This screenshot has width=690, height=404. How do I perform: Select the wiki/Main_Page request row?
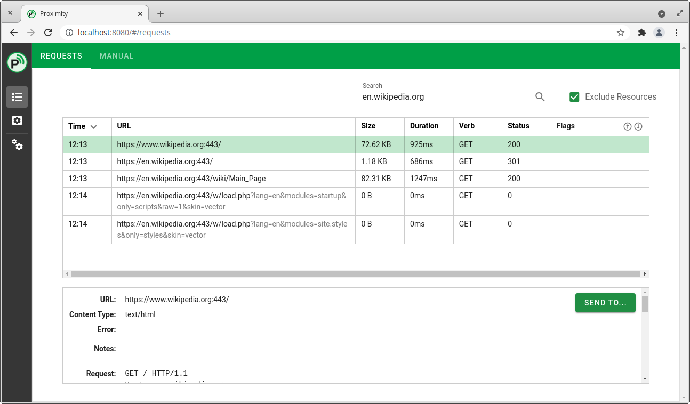356,179
